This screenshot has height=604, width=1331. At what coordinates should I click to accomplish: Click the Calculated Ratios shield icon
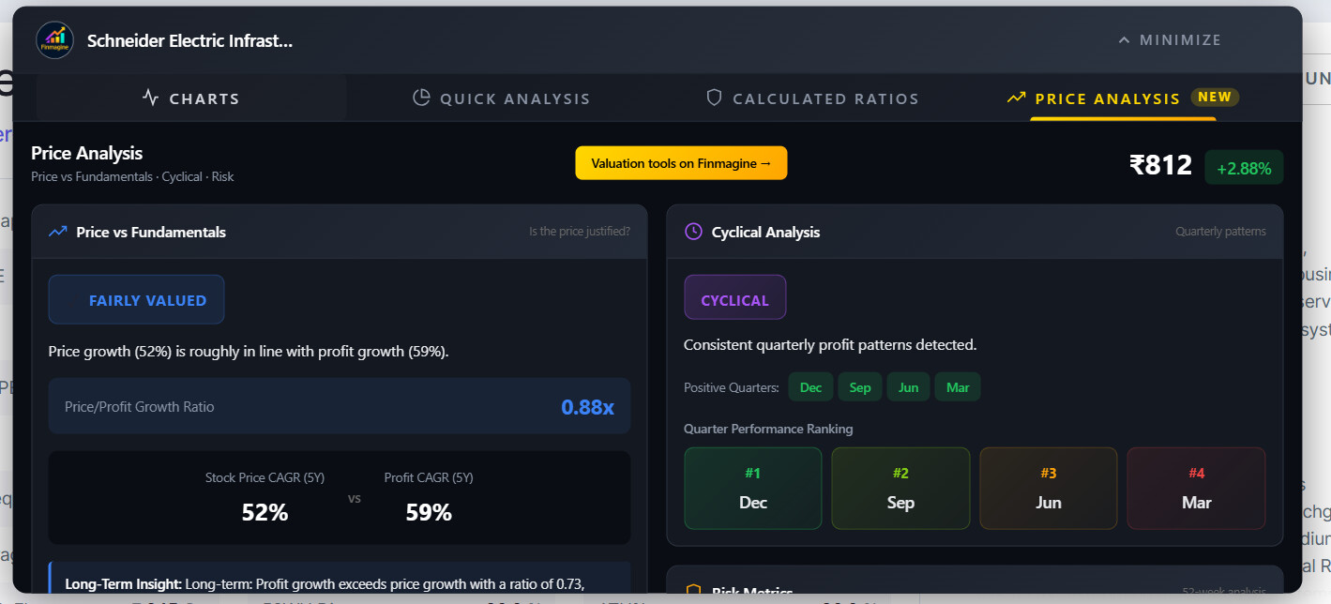tap(714, 98)
